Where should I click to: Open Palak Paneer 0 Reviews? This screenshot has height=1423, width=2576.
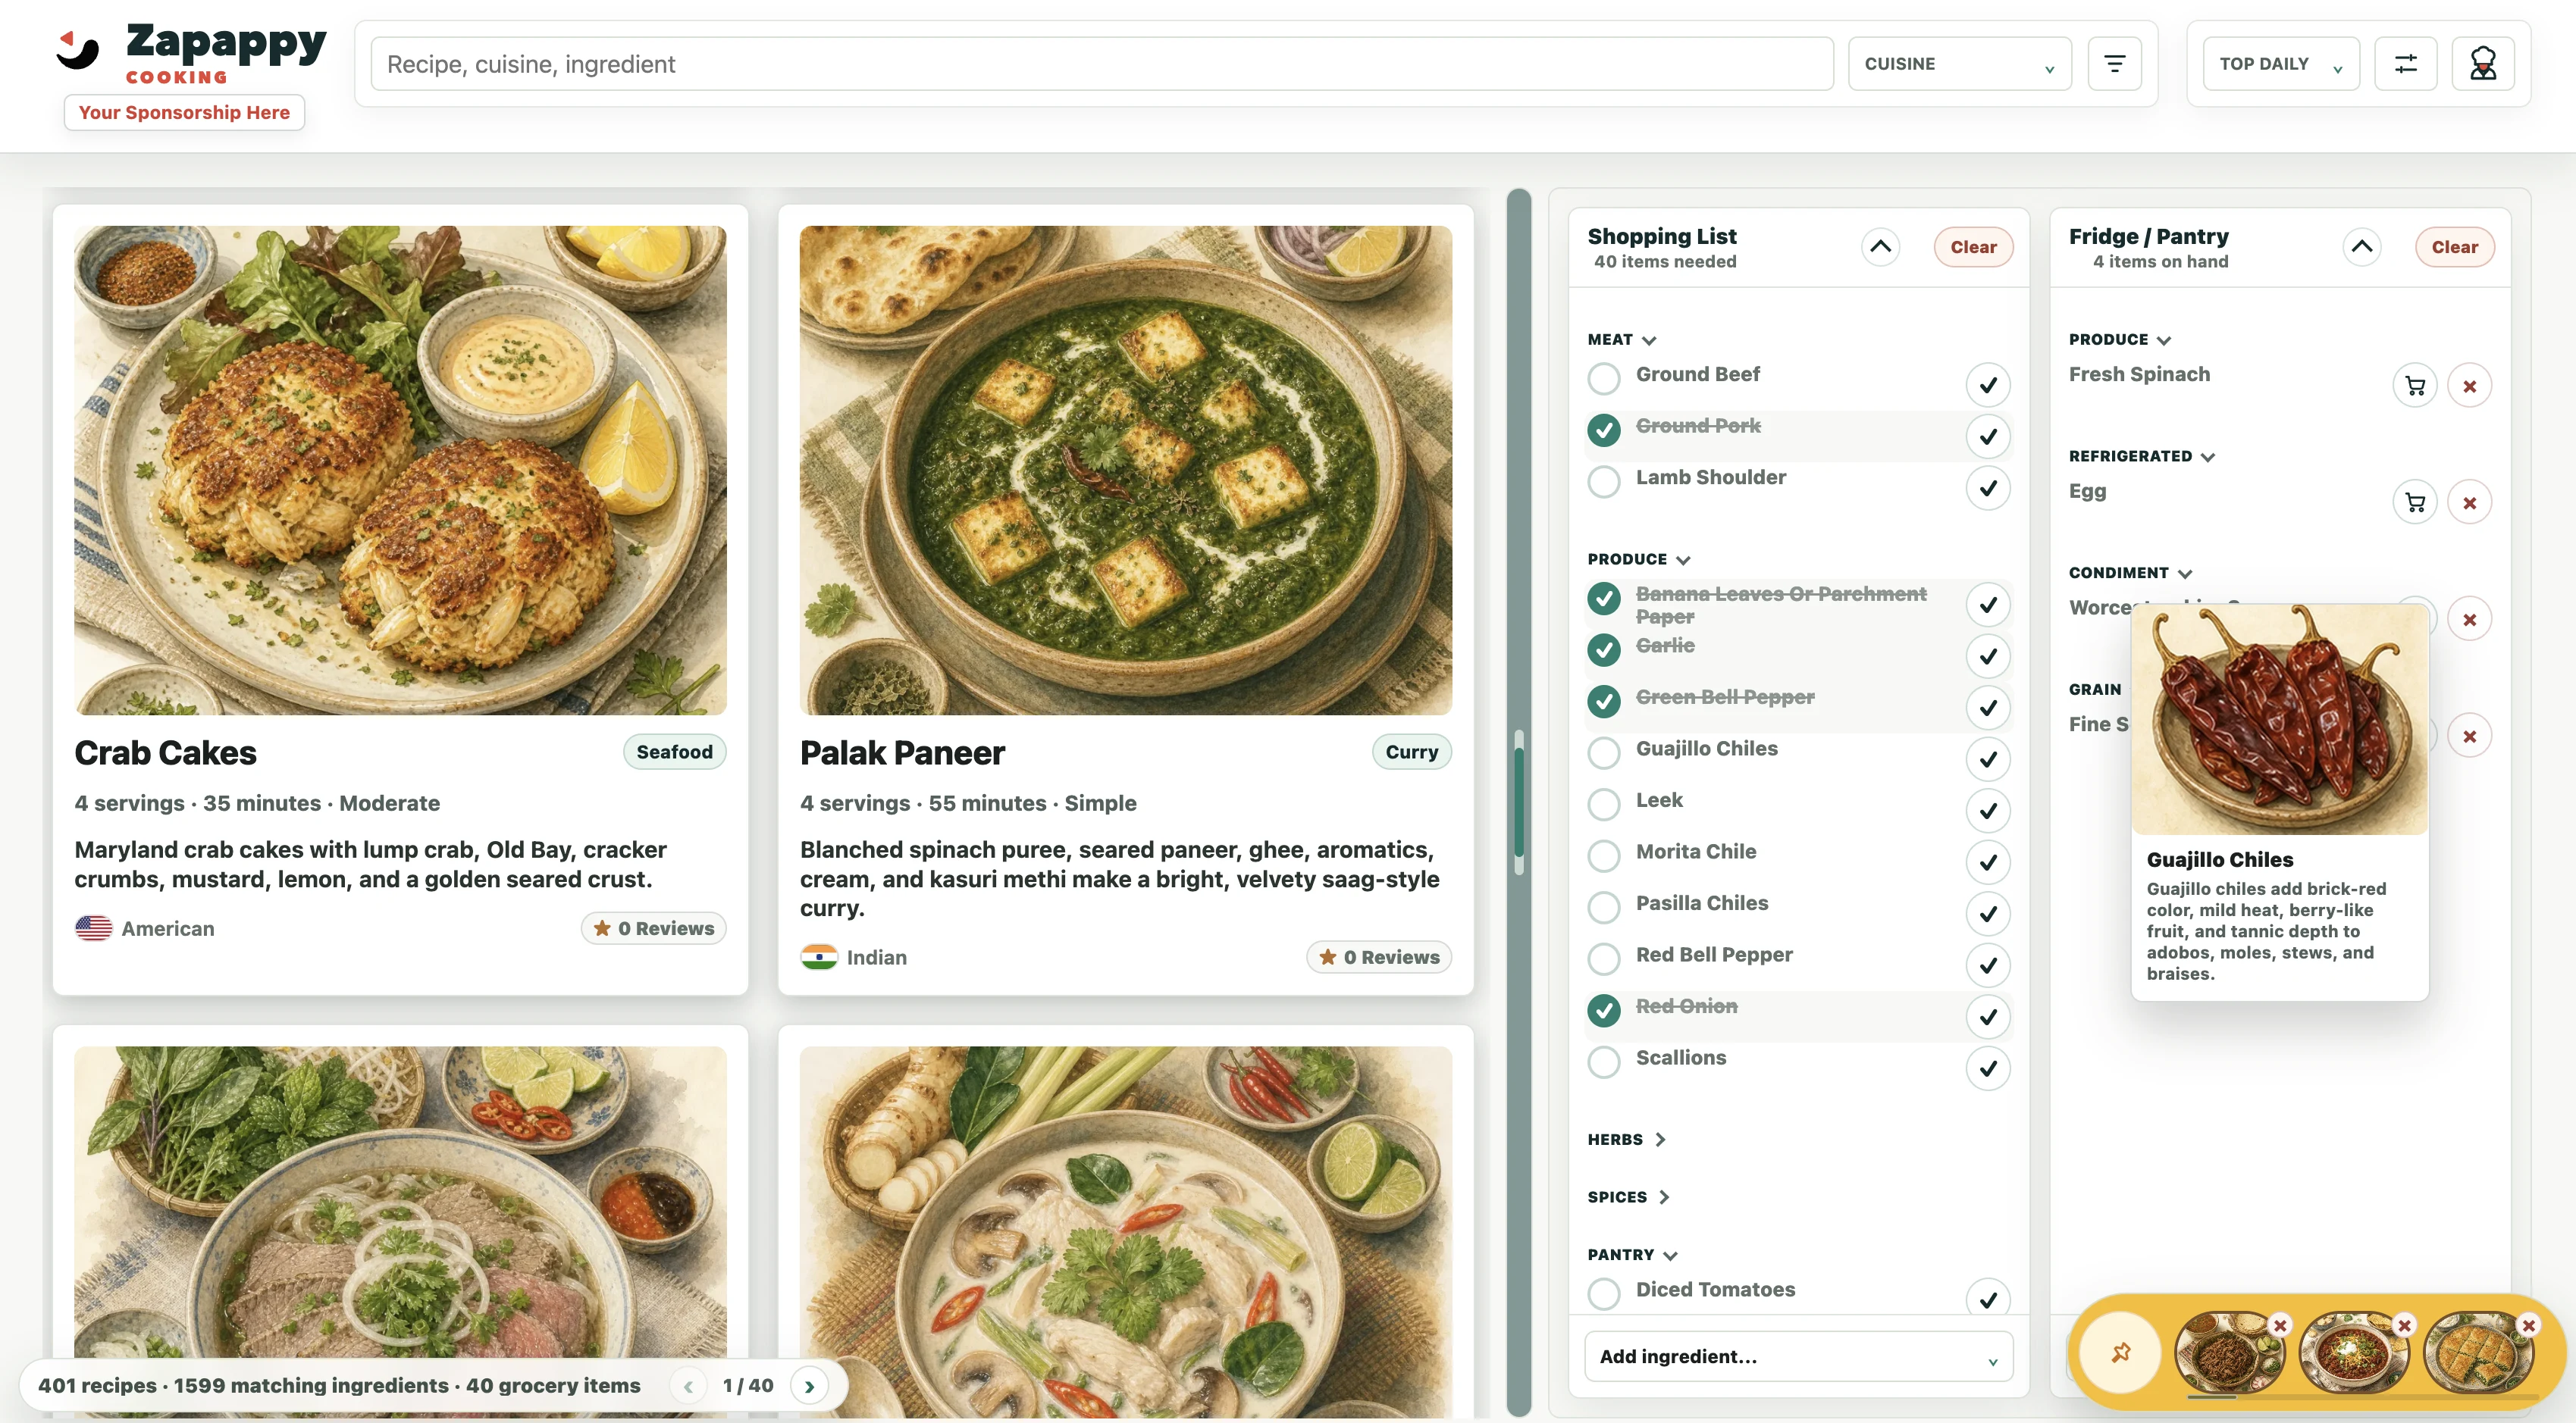1379,957
